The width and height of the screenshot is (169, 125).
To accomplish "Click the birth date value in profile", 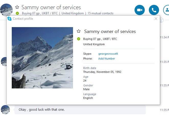I will [x=102, y=72].
